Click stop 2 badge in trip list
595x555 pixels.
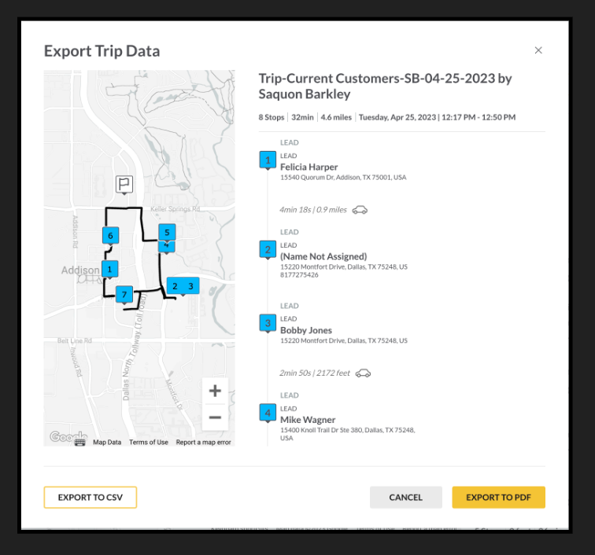click(268, 250)
